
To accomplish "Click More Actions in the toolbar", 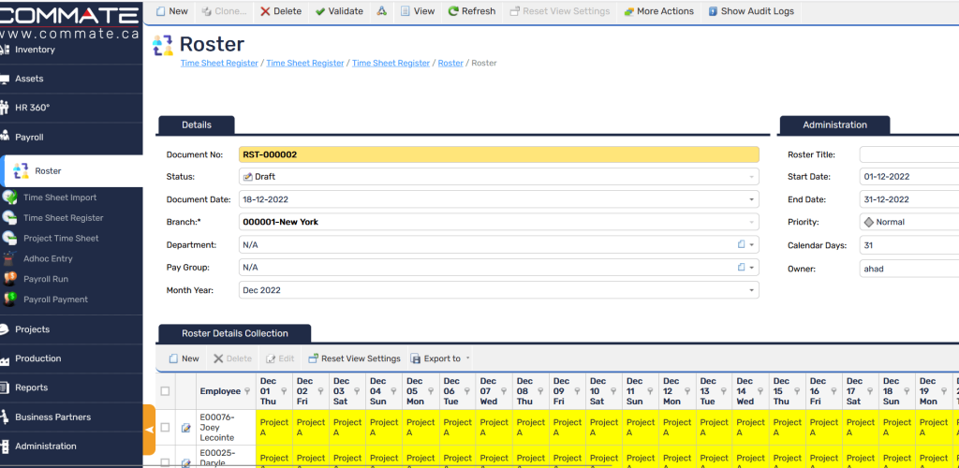I will [x=658, y=11].
